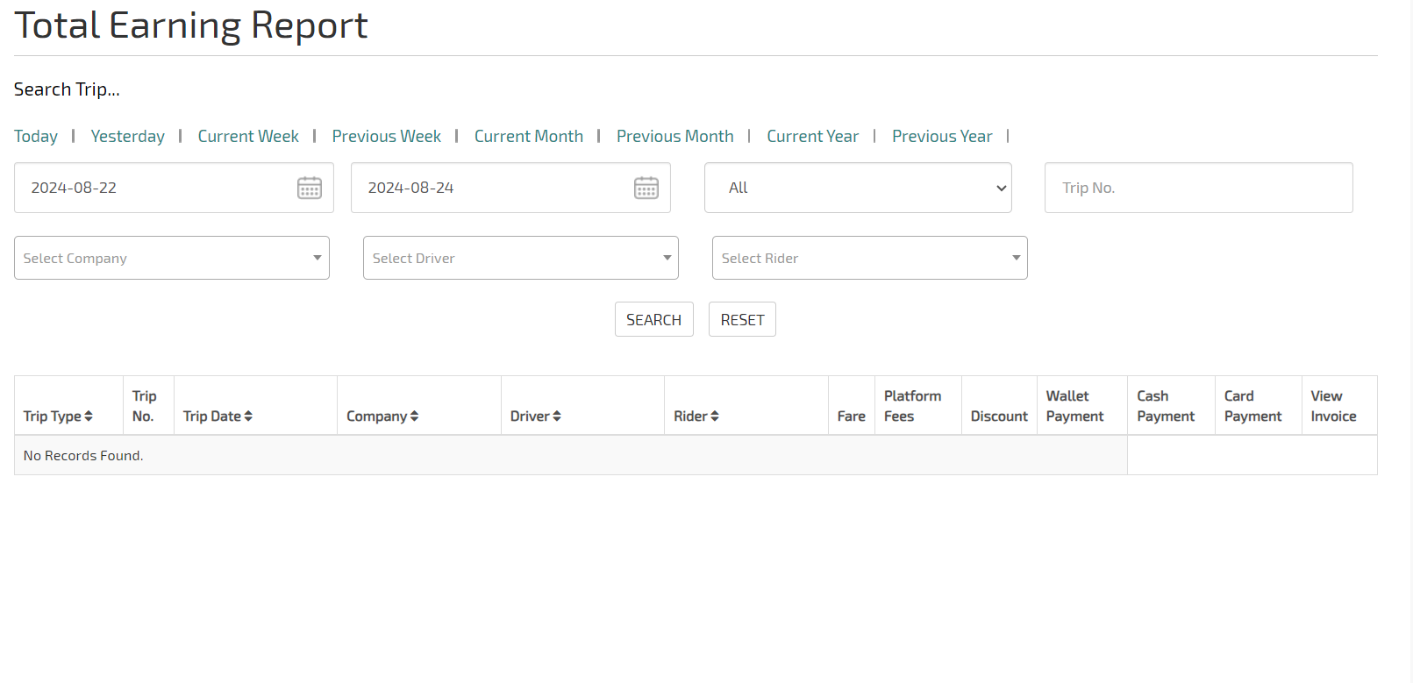Image resolution: width=1413 pixels, height=683 pixels.
Task: Show Current Week earnings
Action: (248, 137)
